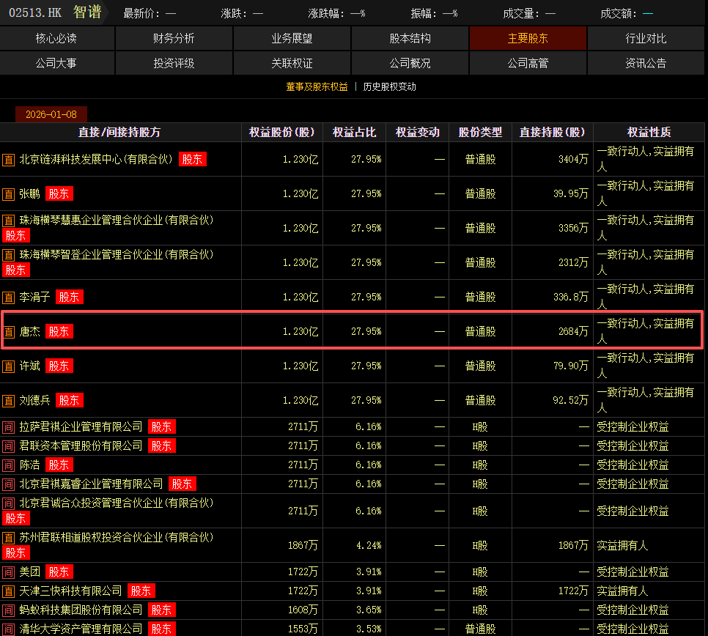Open the 股本结构 tab
708x636 pixels.
point(410,38)
